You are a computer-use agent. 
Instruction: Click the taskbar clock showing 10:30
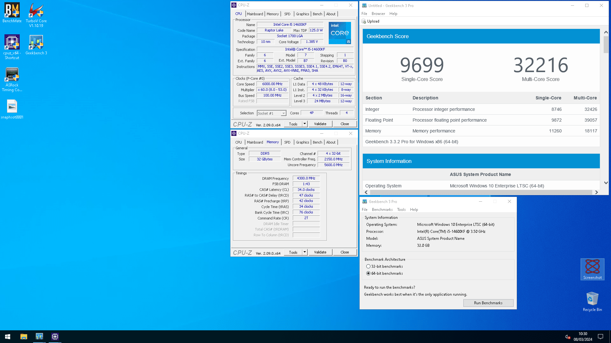583,337
